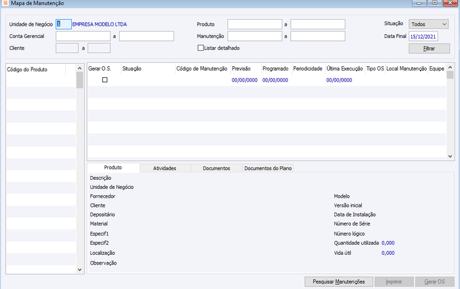This screenshot has width=460, height=289.
Task: Click the first Manutenção filter field
Action: tap(255, 36)
